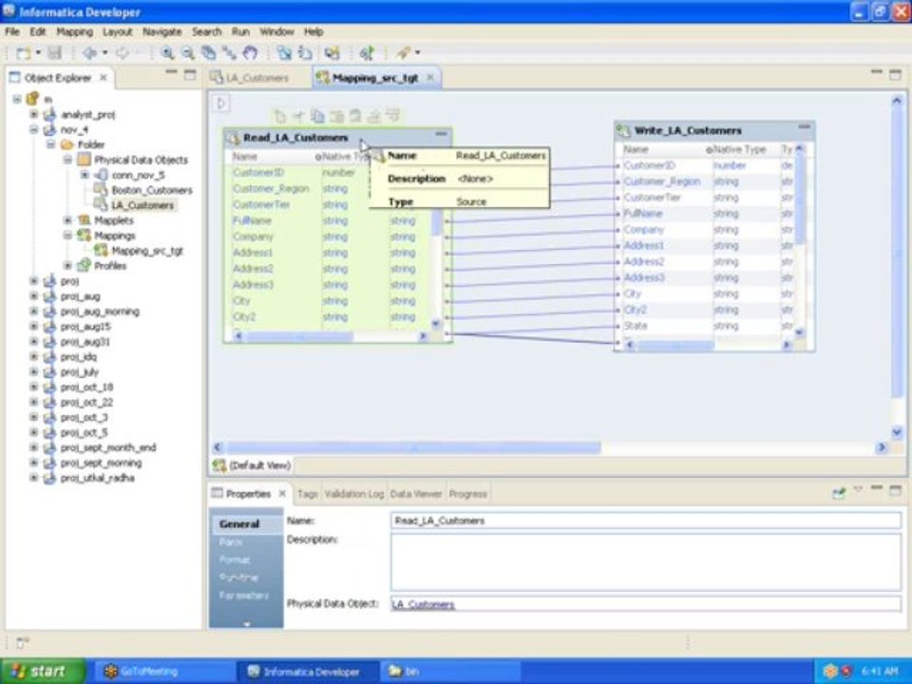Switch to the Data Viewer tab

(416, 494)
